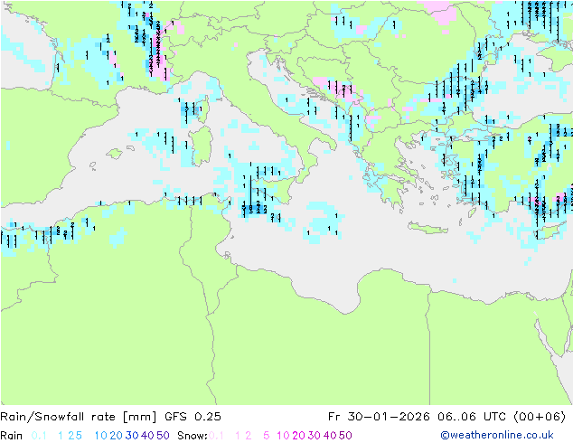Viewport: 573px width, 443px height.
Task: Select the Rain legend 10 value
Action: coord(101,436)
